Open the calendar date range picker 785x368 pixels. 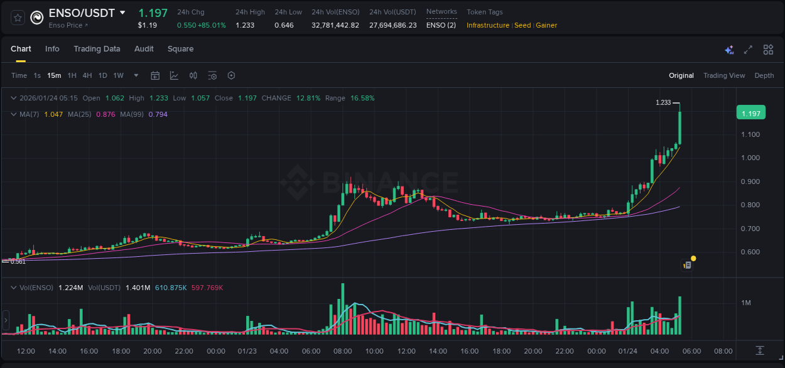pos(155,75)
